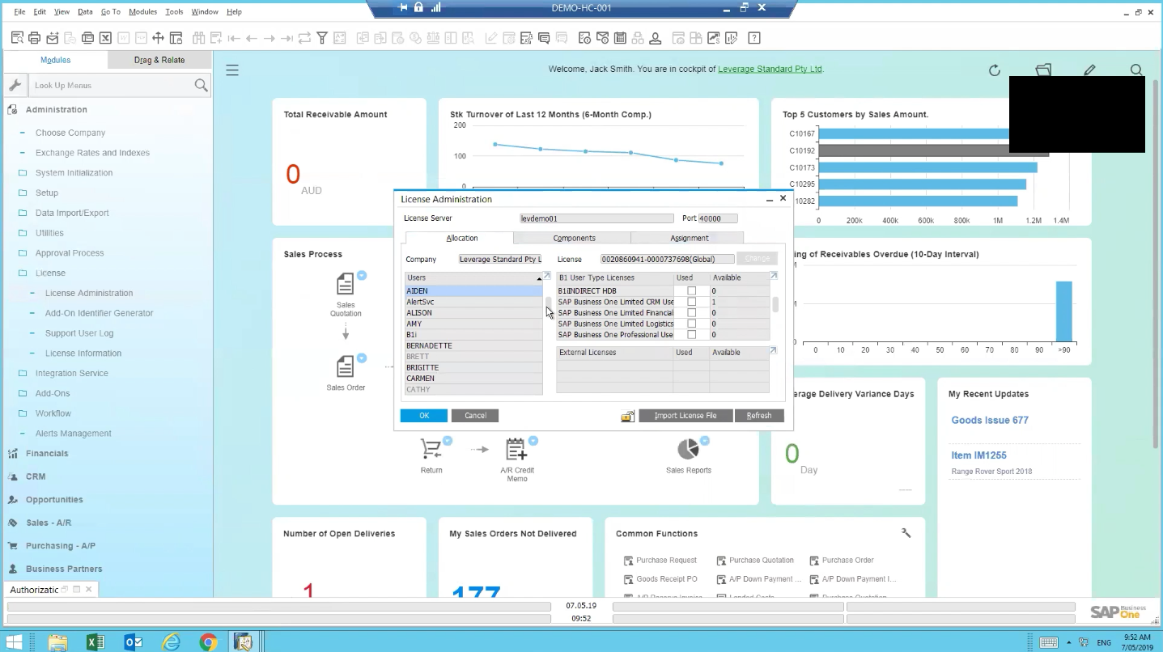The height and width of the screenshot is (652, 1163).
Task: Open Windows Start menu
Action: (x=15, y=642)
